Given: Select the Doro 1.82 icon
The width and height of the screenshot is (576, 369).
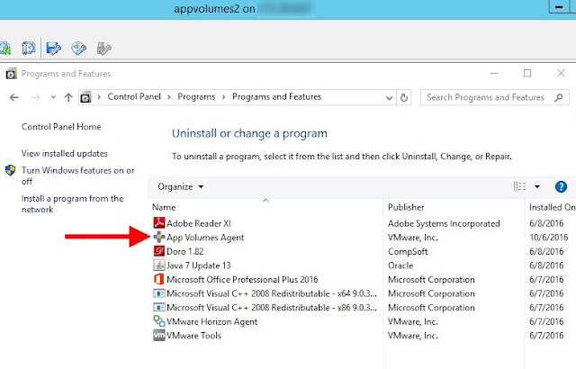Looking at the screenshot, I should coord(158,251).
